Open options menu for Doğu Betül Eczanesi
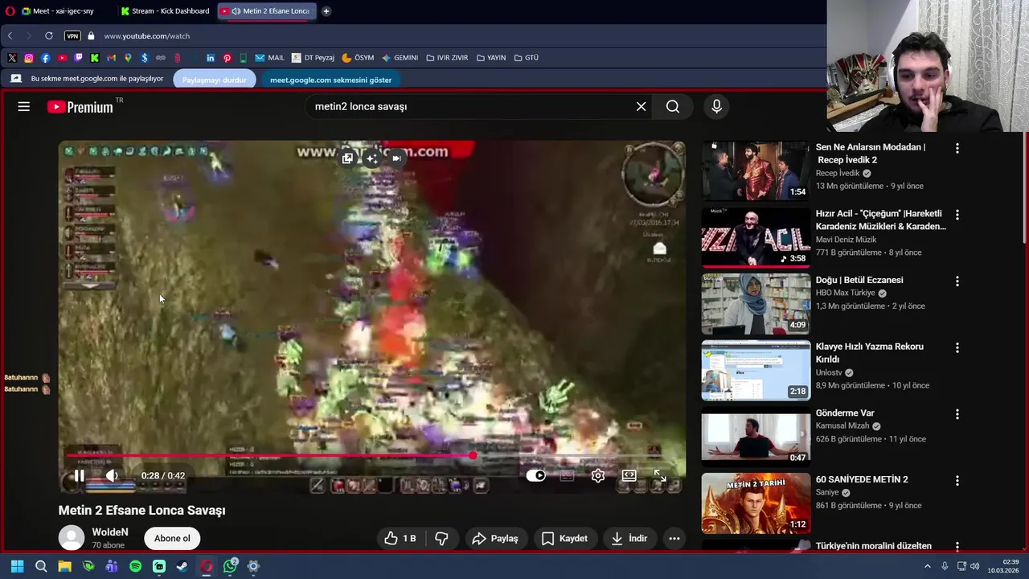The height and width of the screenshot is (579, 1029). pyautogui.click(x=957, y=281)
